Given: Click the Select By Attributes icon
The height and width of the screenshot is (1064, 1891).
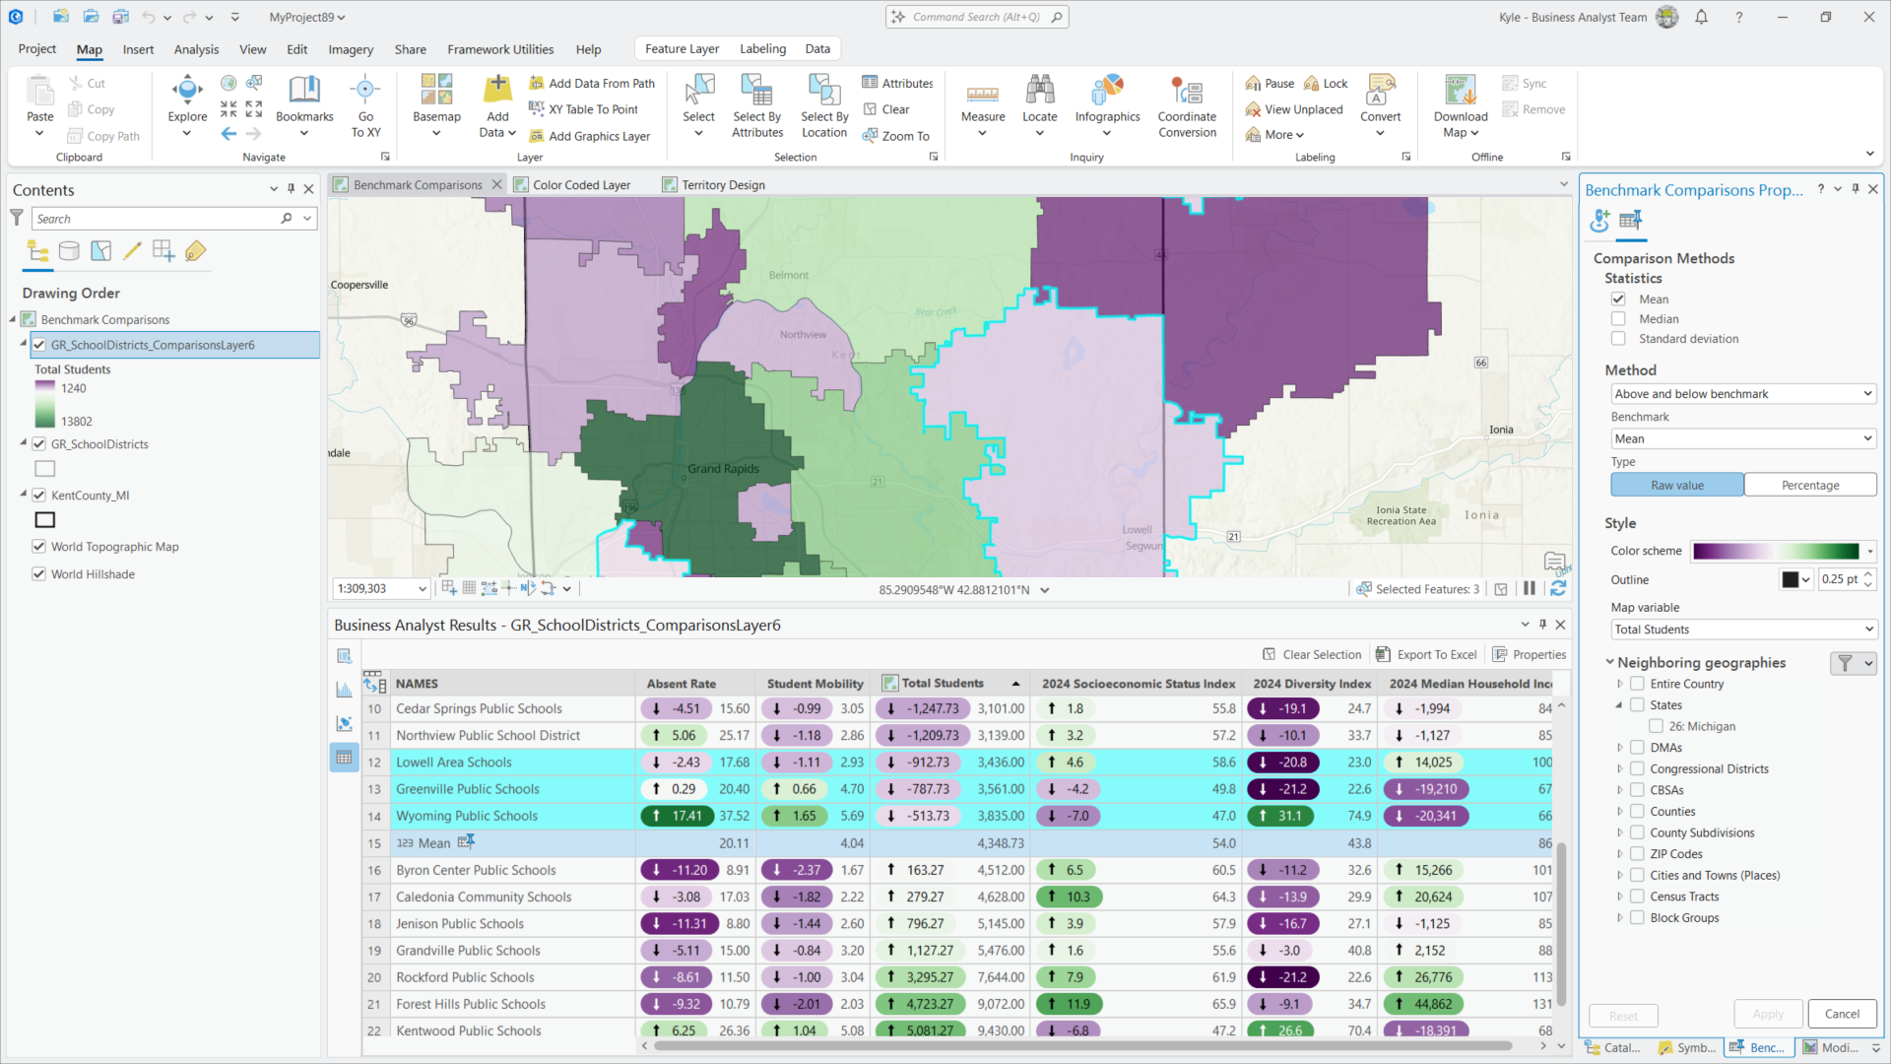Looking at the screenshot, I should [x=756, y=92].
